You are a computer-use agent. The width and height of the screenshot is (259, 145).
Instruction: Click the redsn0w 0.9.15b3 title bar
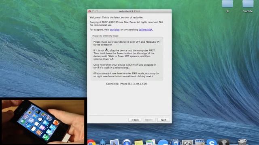coord(129,11)
